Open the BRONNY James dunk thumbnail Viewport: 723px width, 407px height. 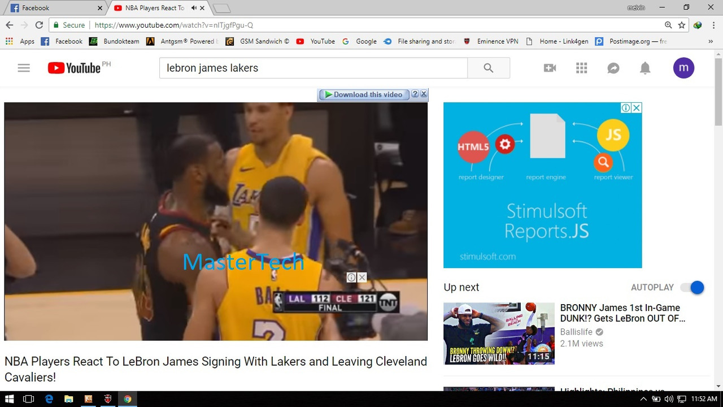click(499, 334)
